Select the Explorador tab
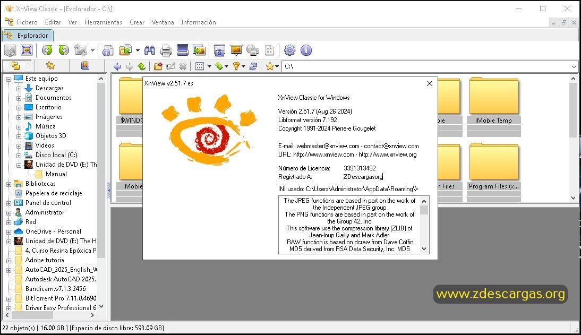Screen dimensions: 581x335 28,36
